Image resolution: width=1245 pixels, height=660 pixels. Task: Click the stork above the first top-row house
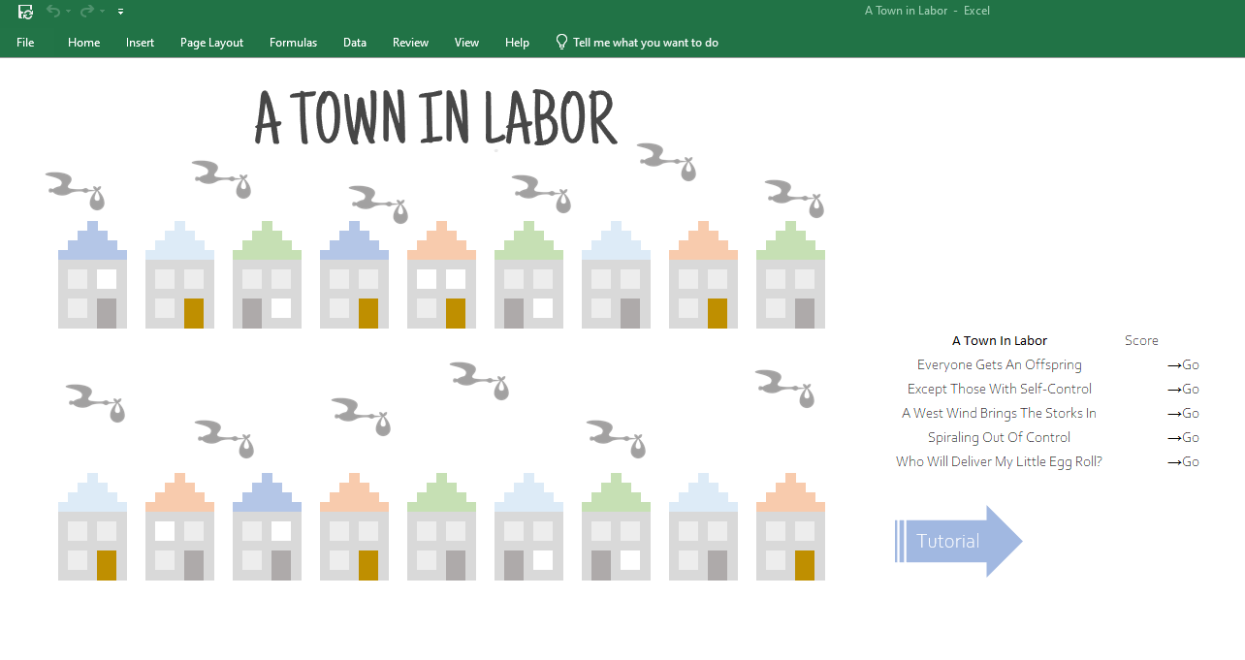[75, 191]
